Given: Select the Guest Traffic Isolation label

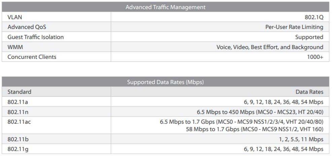Looking at the screenshot, I should [35, 37].
